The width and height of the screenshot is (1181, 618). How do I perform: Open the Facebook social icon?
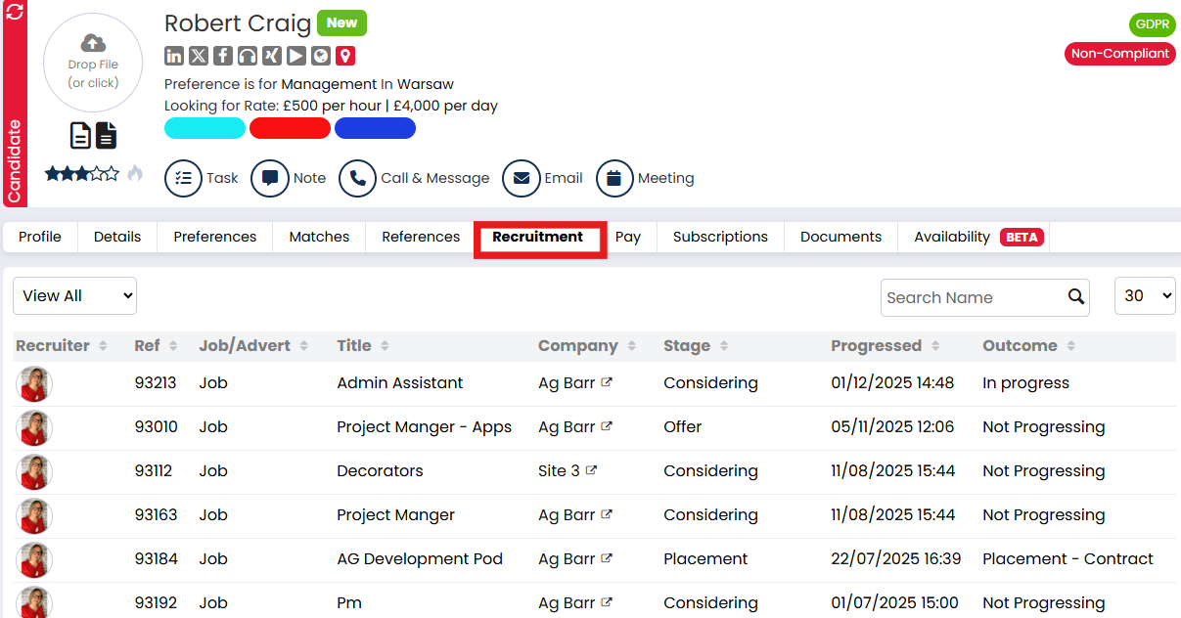223,56
